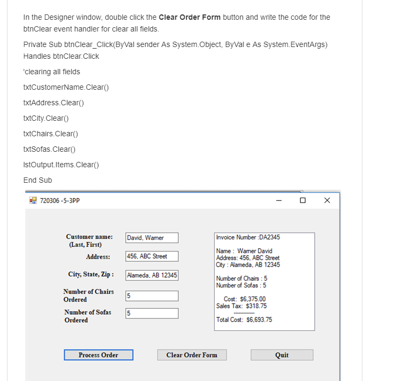Click the 'End Sub' code line
Viewport: 394px width, 381px height.
coord(37,180)
